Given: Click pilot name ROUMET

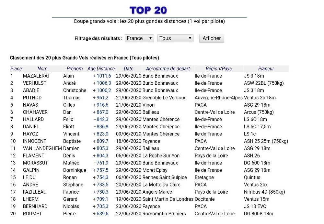Looking at the screenshot, I should point(32,213).
